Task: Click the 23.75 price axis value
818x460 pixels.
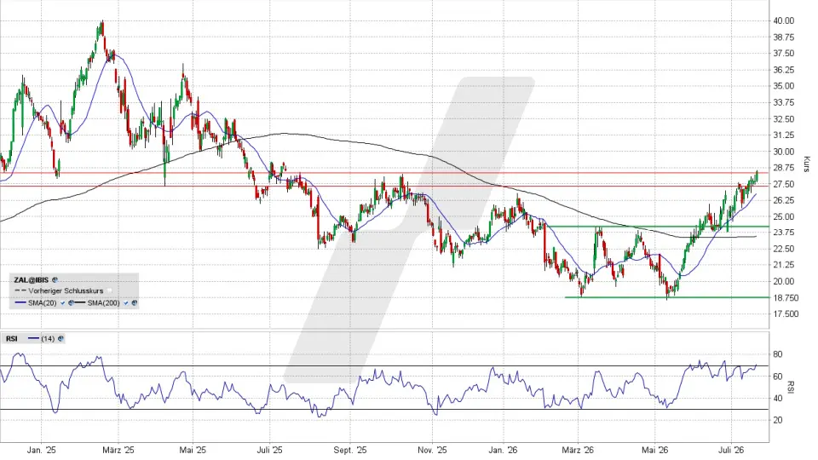Action: (784, 233)
